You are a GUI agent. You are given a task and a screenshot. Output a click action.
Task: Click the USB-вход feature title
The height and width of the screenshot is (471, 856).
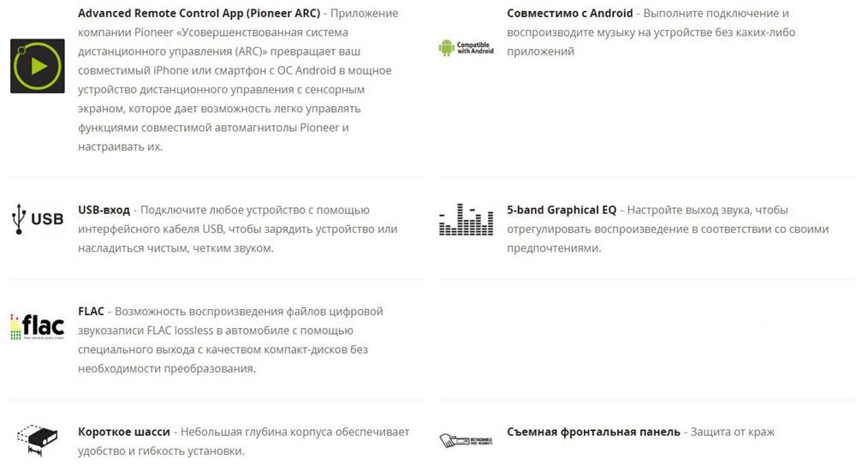104,210
